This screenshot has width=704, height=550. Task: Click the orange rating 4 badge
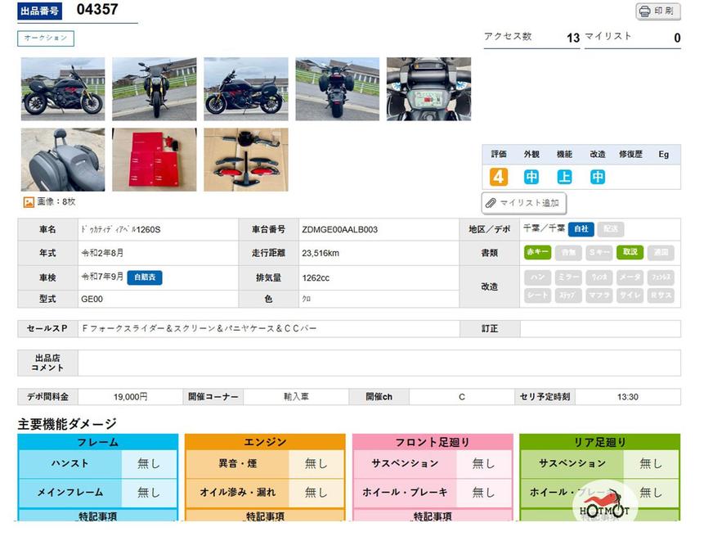[499, 177]
